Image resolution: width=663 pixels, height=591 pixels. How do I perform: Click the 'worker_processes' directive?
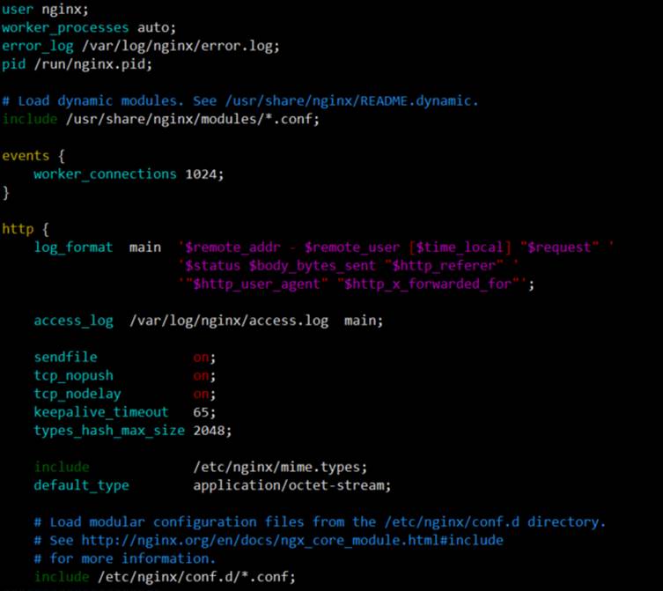click(65, 27)
